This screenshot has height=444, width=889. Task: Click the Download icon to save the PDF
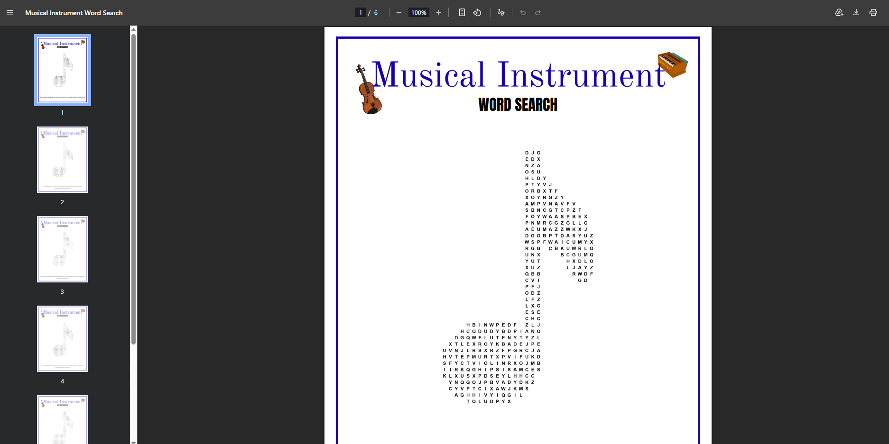(x=856, y=12)
